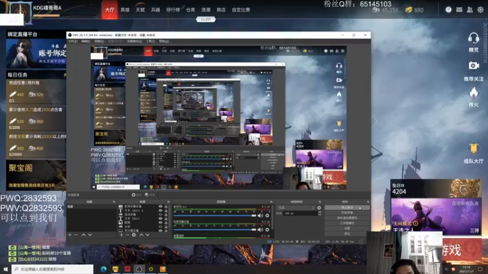The width and height of the screenshot is (488, 274).
Task: Open 麦克风/Aux mixer gear settings
Action: (x=267, y=216)
